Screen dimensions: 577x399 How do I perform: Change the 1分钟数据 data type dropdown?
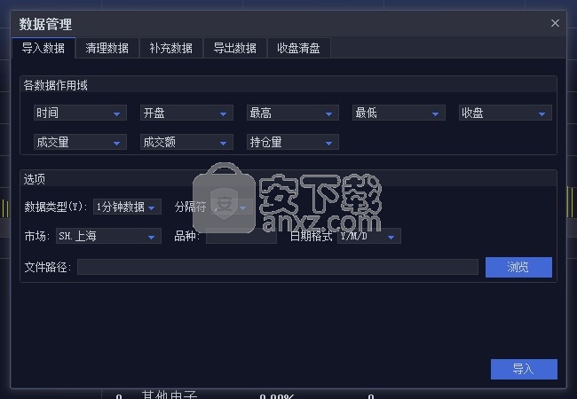tap(127, 207)
